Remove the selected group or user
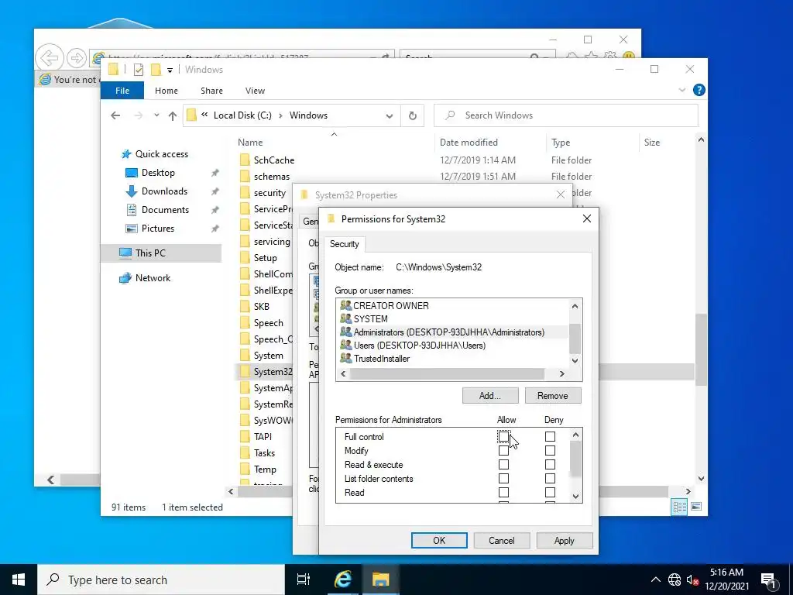 tap(552, 396)
